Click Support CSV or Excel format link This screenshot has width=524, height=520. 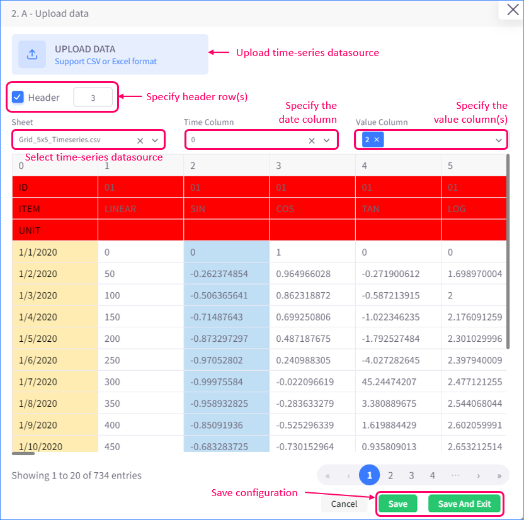(106, 62)
